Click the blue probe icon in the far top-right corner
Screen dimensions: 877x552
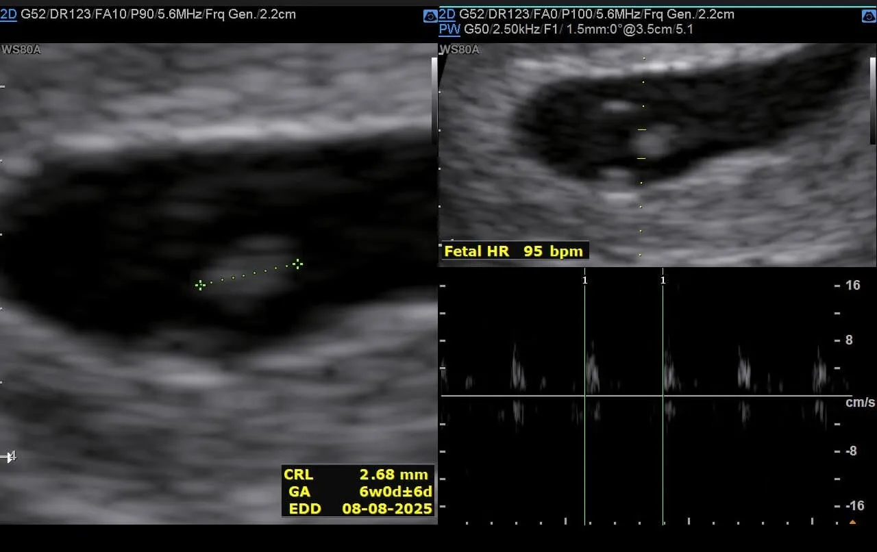pos(869,15)
